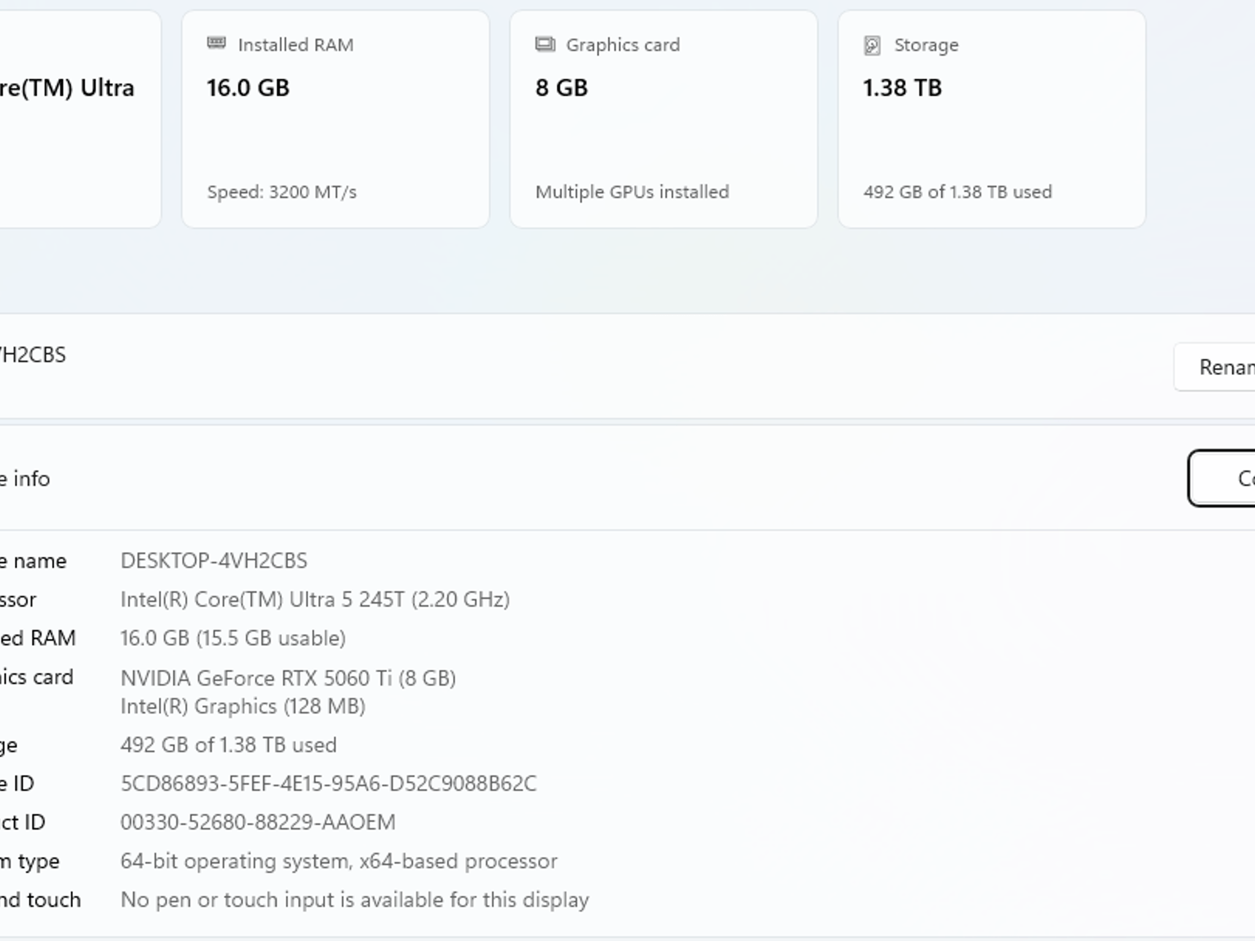Click the bold "16.0 GB" RAM value
This screenshot has height=941, width=1255.
click(x=248, y=88)
